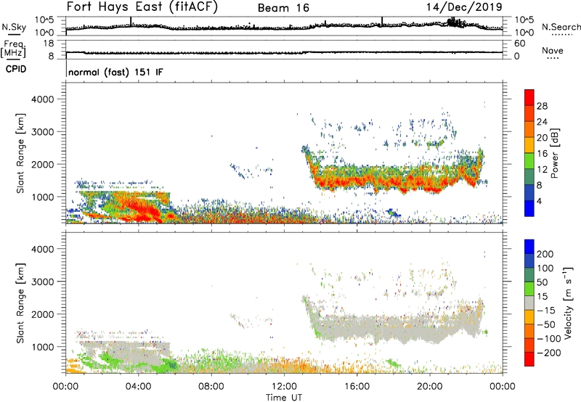Click the 'Power [dB]' colorbar label
This screenshot has height=402, width=581.
[555, 153]
